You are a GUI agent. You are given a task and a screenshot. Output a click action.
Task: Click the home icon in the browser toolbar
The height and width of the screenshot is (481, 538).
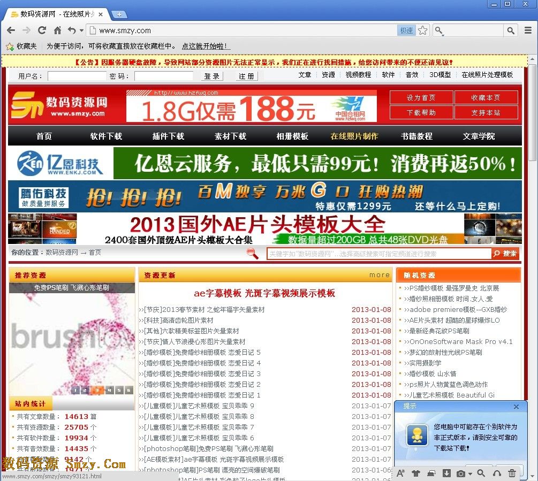(x=58, y=30)
